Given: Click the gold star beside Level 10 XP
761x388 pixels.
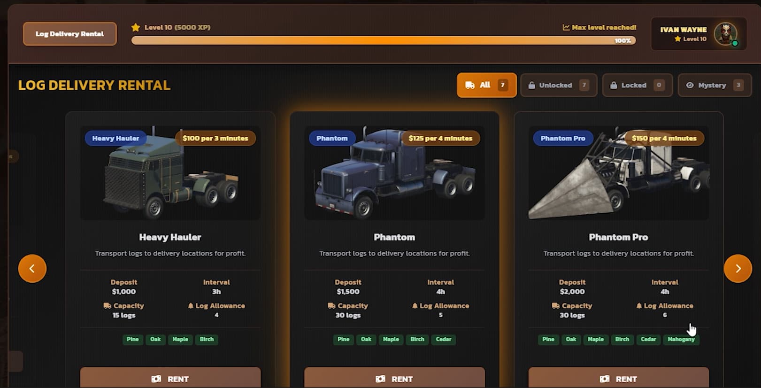Looking at the screenshot, I should coord(136,27).
